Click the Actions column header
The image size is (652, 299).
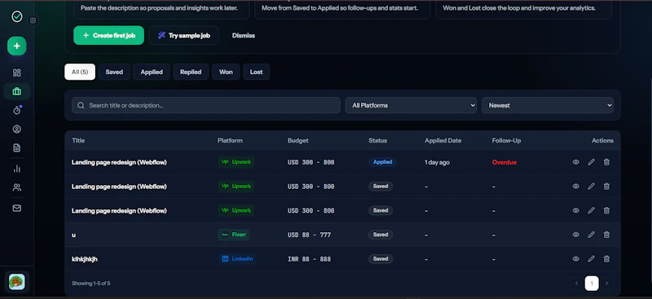click(602, 141)
